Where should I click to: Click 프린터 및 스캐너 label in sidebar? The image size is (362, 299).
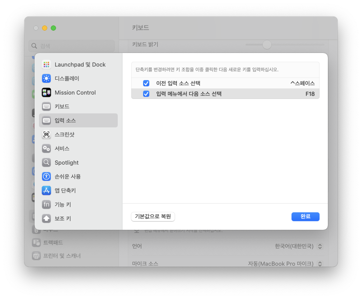coord(62,256)
